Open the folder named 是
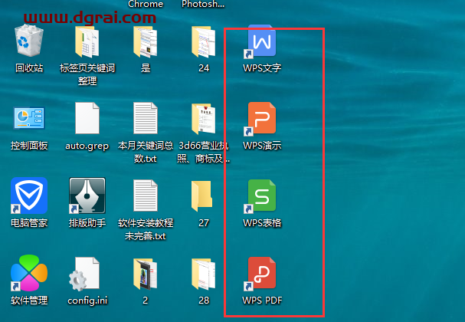 pyautogui.click(x=145, y=42)
